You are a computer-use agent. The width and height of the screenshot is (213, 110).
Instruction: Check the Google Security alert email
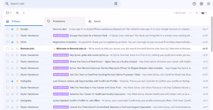click(x=7, y=29)
